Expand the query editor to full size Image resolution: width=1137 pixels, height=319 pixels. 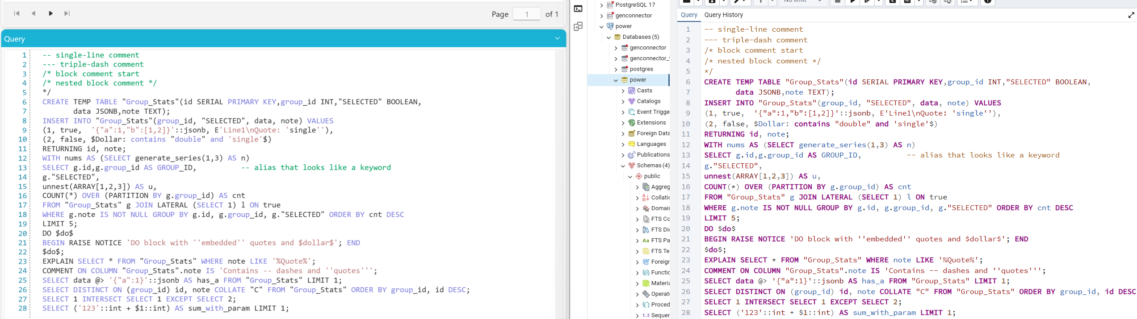[x=1131, y=15]
